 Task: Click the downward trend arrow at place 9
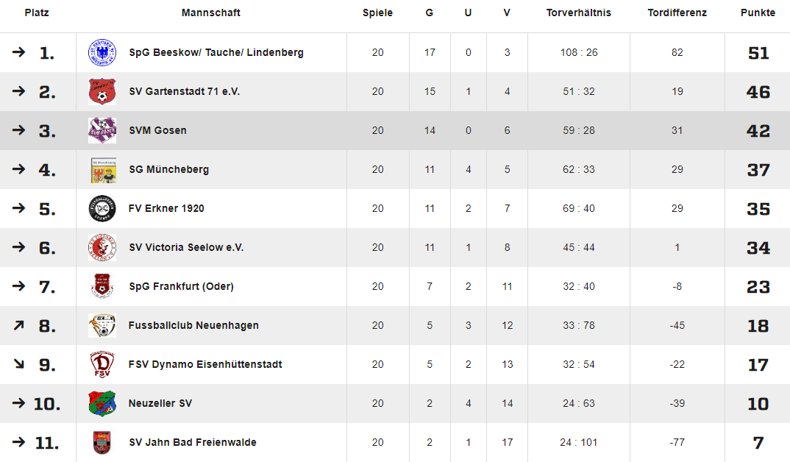[x=18, y=363]
